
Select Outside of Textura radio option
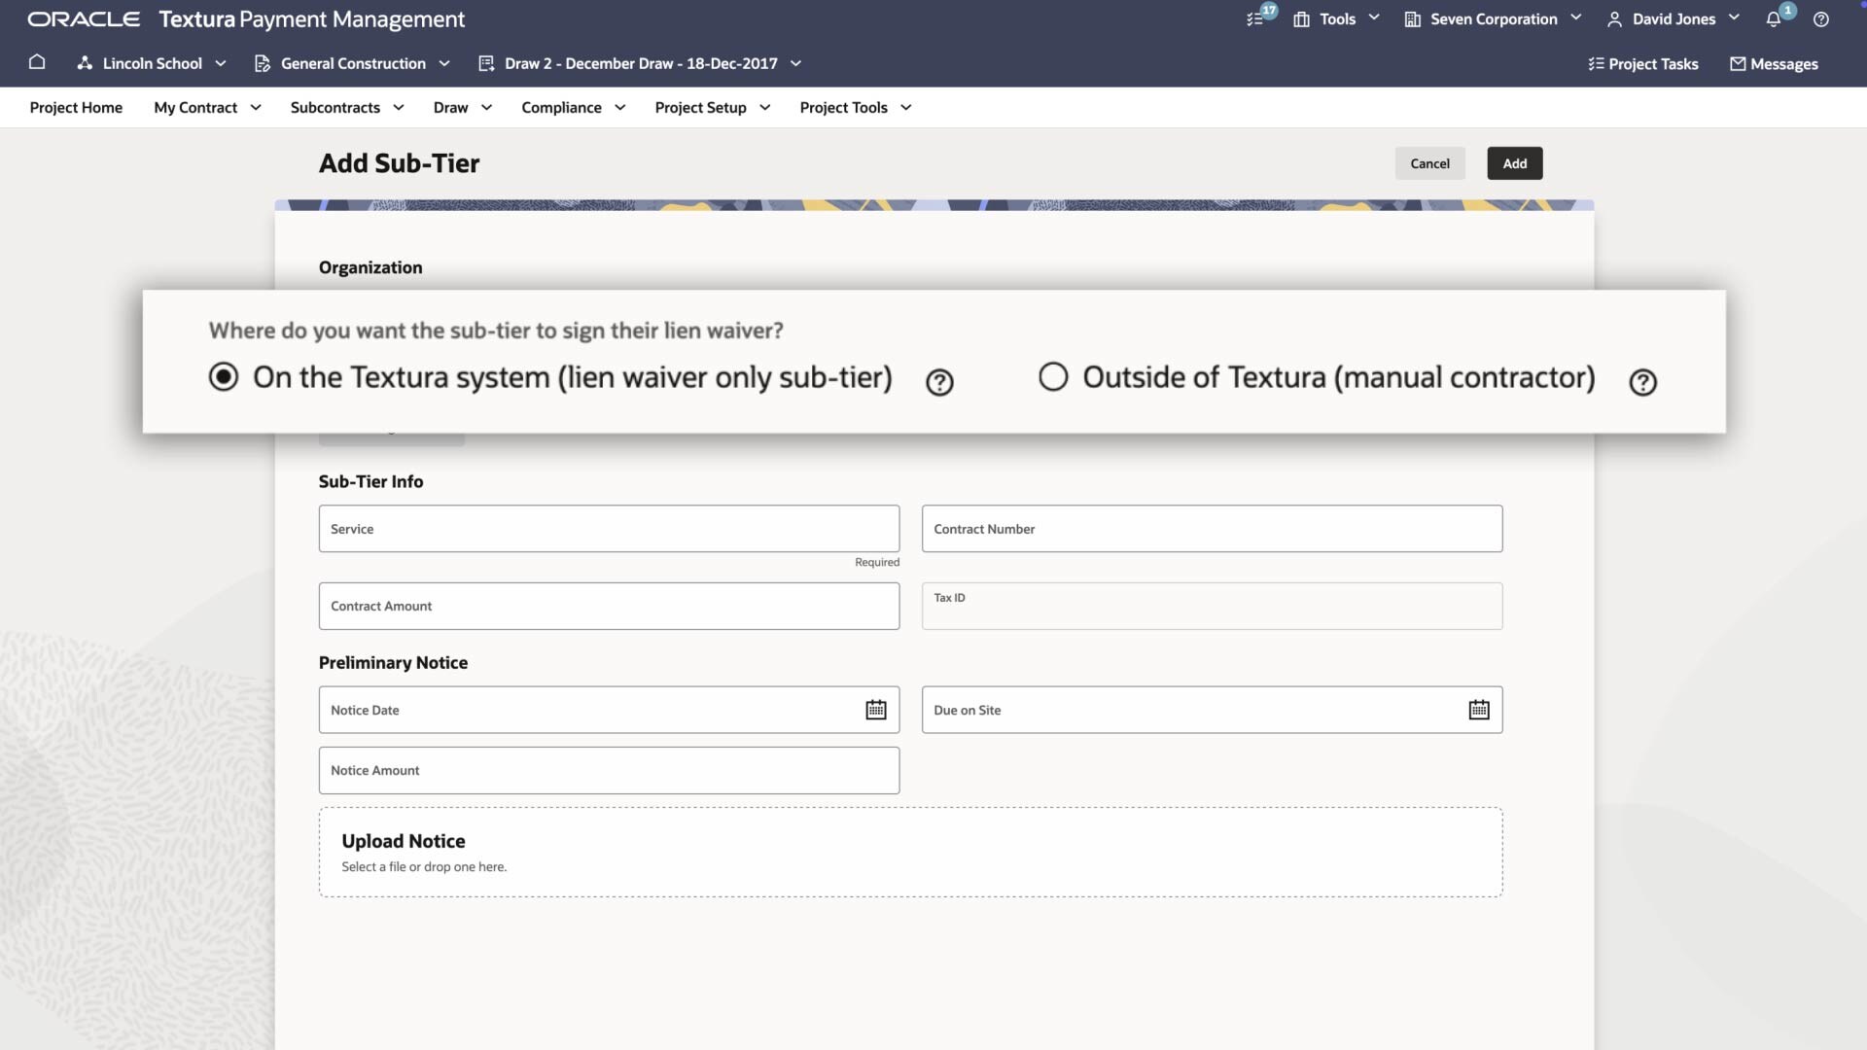(1053, 376)
